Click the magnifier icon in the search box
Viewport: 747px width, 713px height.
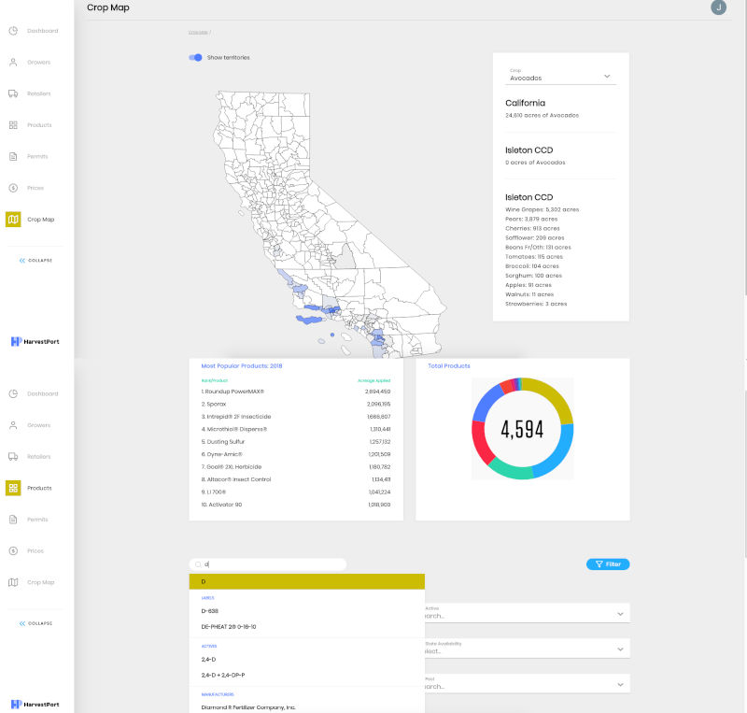tap(198, 564)
